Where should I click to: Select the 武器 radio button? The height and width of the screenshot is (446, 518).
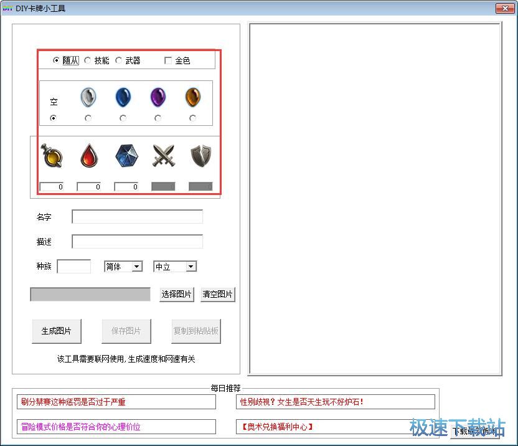(119, 60)
